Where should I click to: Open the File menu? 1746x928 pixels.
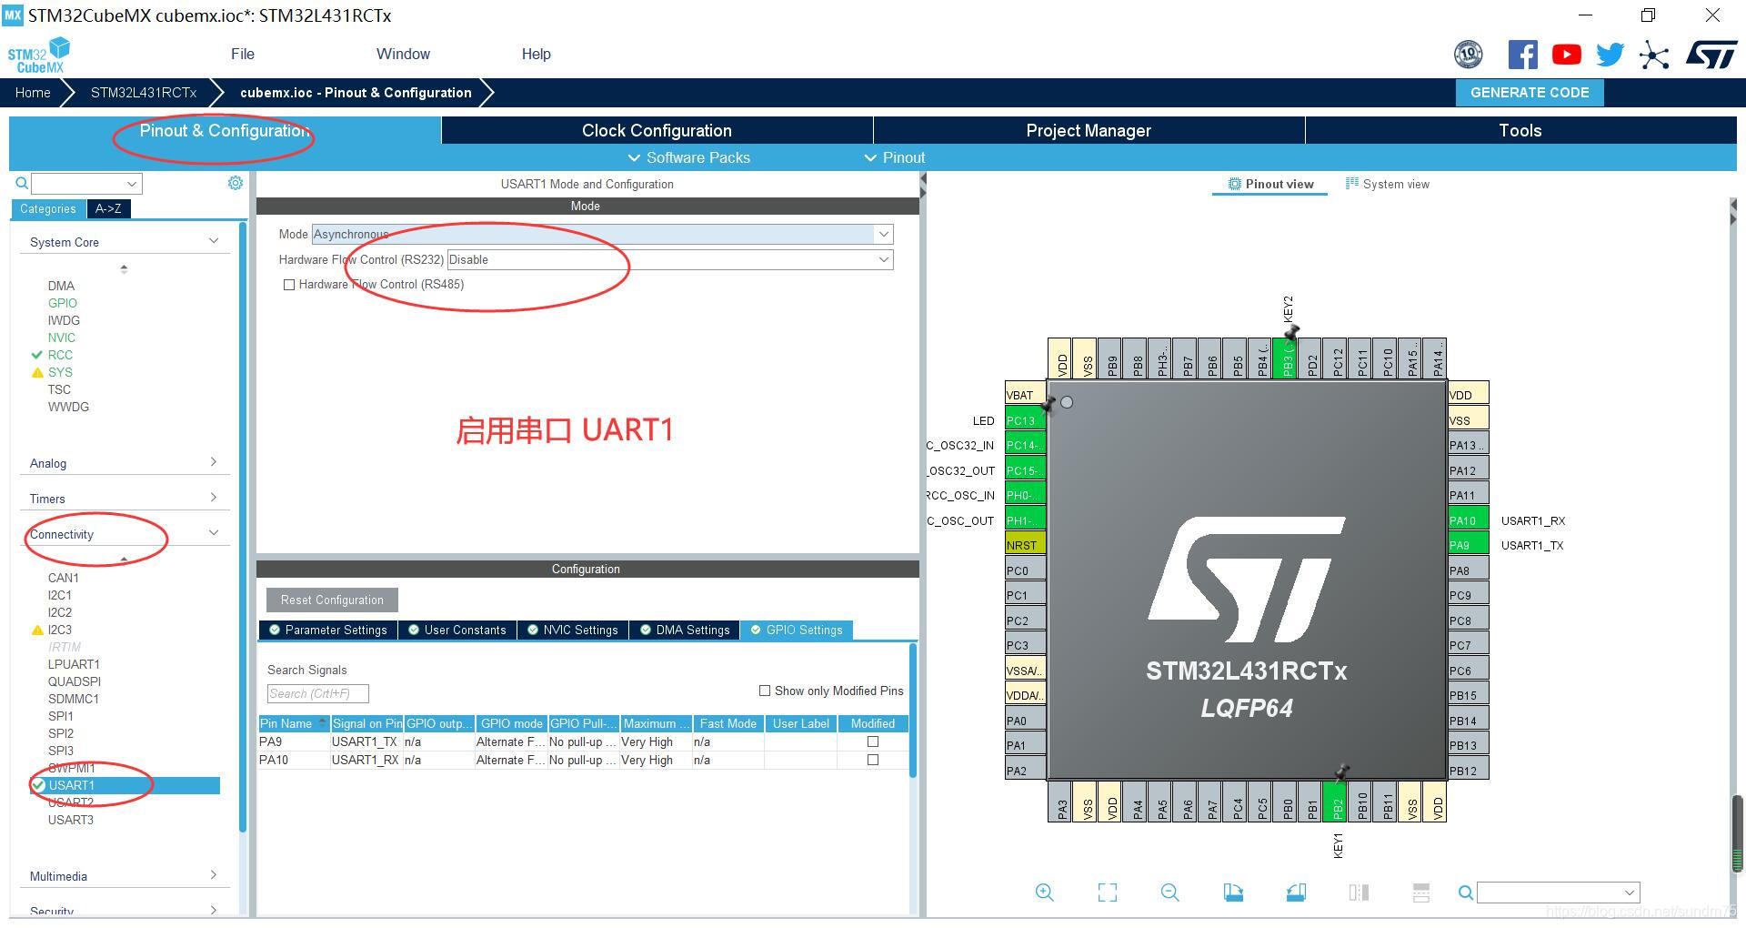pos(243,54)
